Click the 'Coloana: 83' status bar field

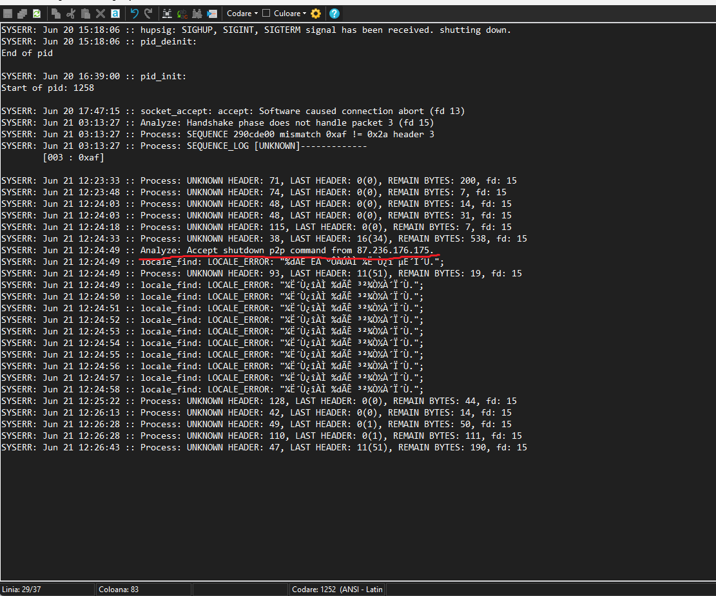tap(143, 589)
